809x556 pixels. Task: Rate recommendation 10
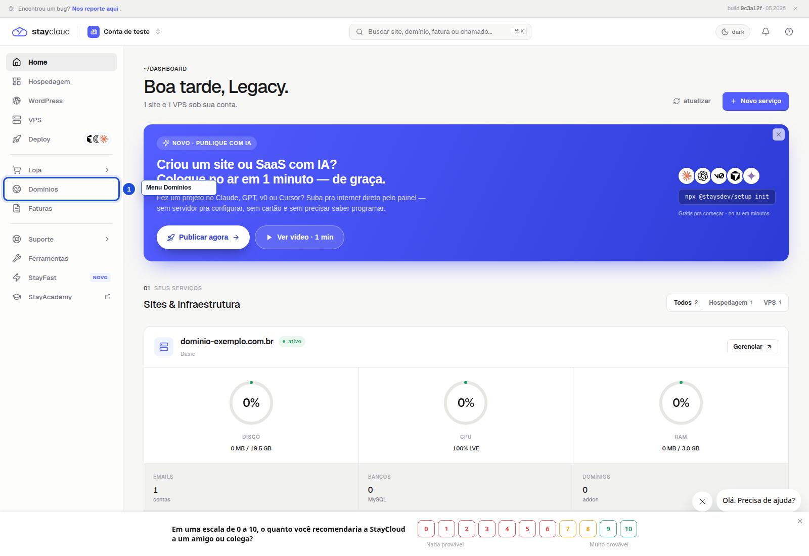(628, 529)
